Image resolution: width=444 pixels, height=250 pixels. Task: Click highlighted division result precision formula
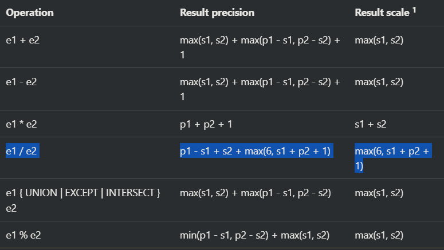[x=256, y=152]
